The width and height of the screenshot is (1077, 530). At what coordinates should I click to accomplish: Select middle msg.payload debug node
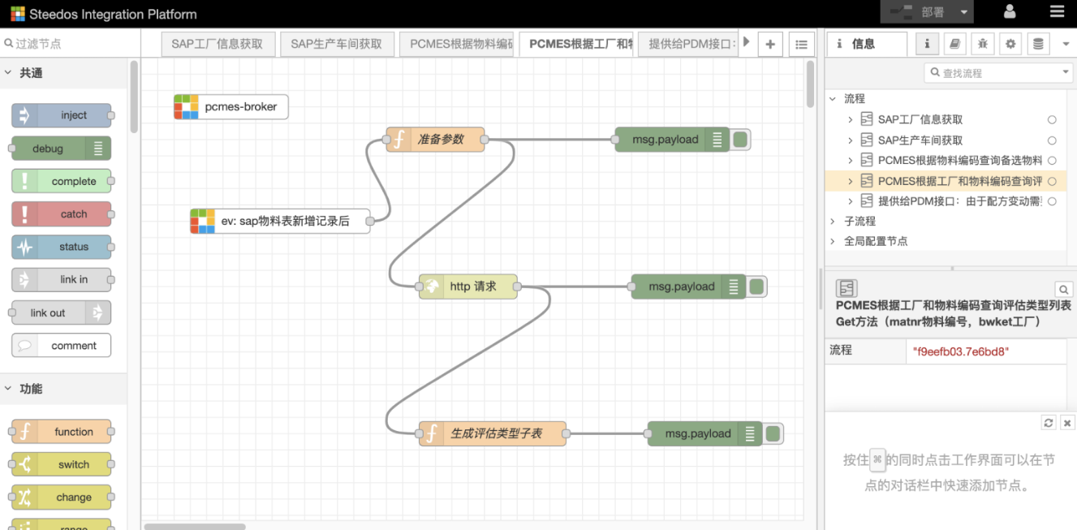point(688,287)
